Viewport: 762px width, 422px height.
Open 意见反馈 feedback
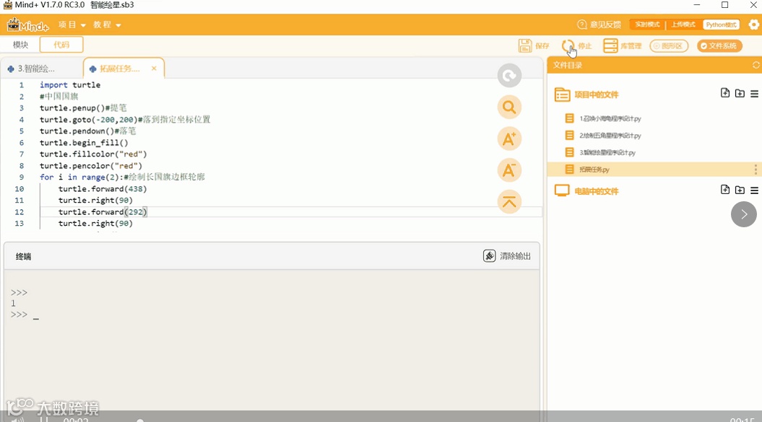pyautogui.click(x=599, y=25)
